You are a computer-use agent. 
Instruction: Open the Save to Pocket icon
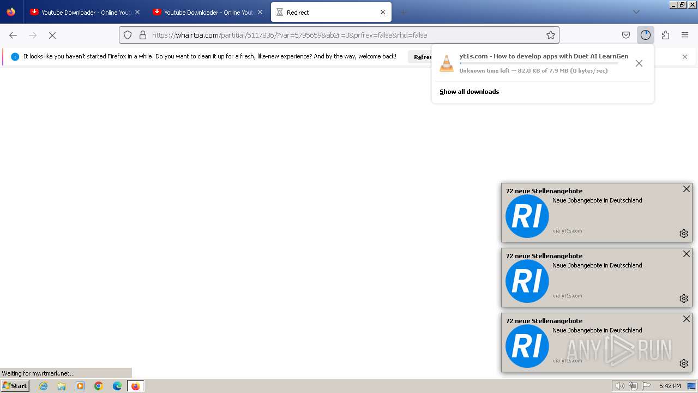click(626, 35)
